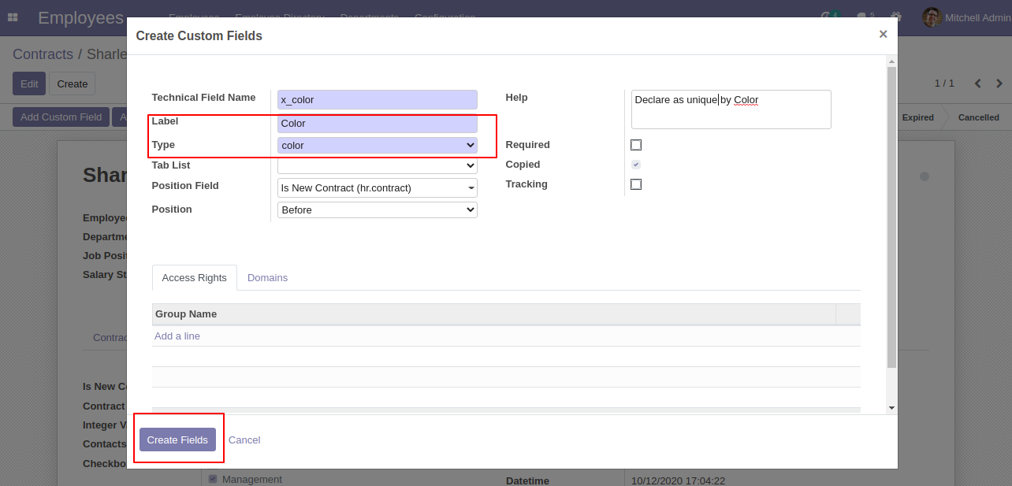The height and width of the screenshot is (486, 1012).
Task: Select the Expired status stage
Action: pos(917,117)
